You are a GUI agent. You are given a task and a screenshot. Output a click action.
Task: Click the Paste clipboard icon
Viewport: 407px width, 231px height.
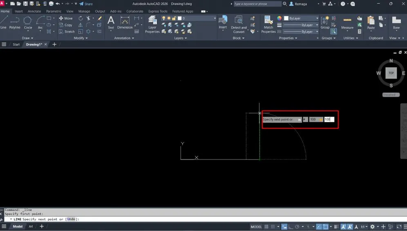click(x=371, y=22)
